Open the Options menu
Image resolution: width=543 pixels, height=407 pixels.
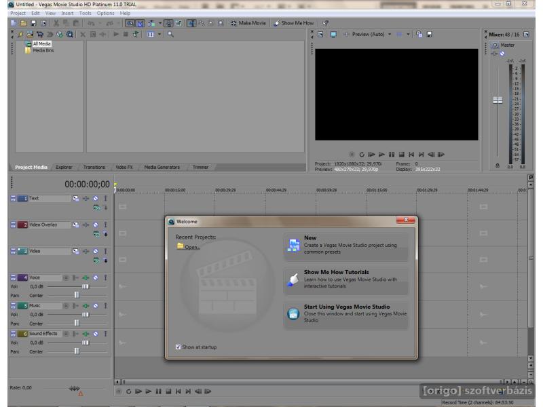click(105, 13)
